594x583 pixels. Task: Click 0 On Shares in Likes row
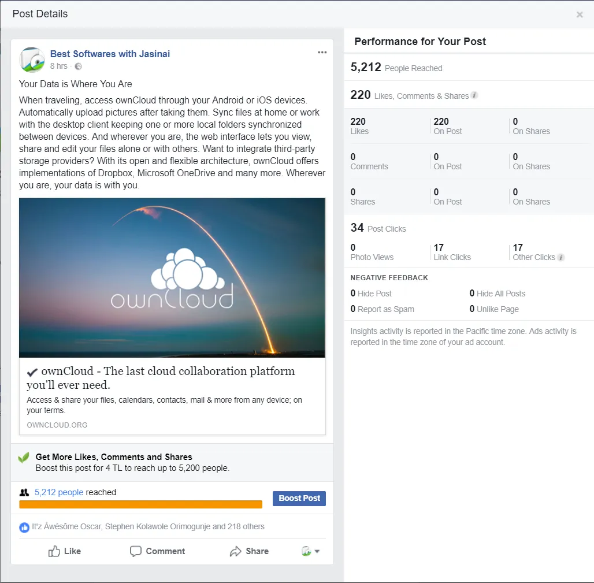tap(531, 126)
